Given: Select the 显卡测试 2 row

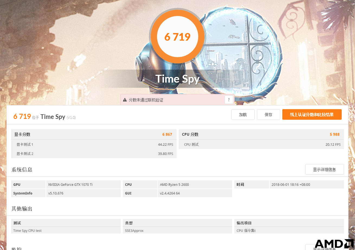Looking at the screenshot, I should point(94,154).
